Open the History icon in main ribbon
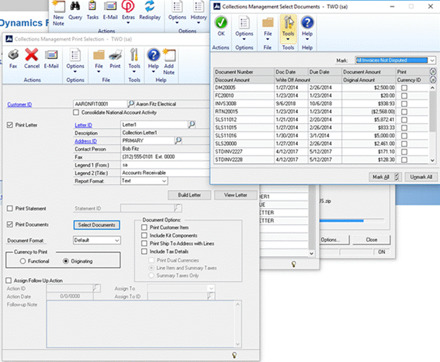Screen dimensions: 440x362 [x=198, y=6]
